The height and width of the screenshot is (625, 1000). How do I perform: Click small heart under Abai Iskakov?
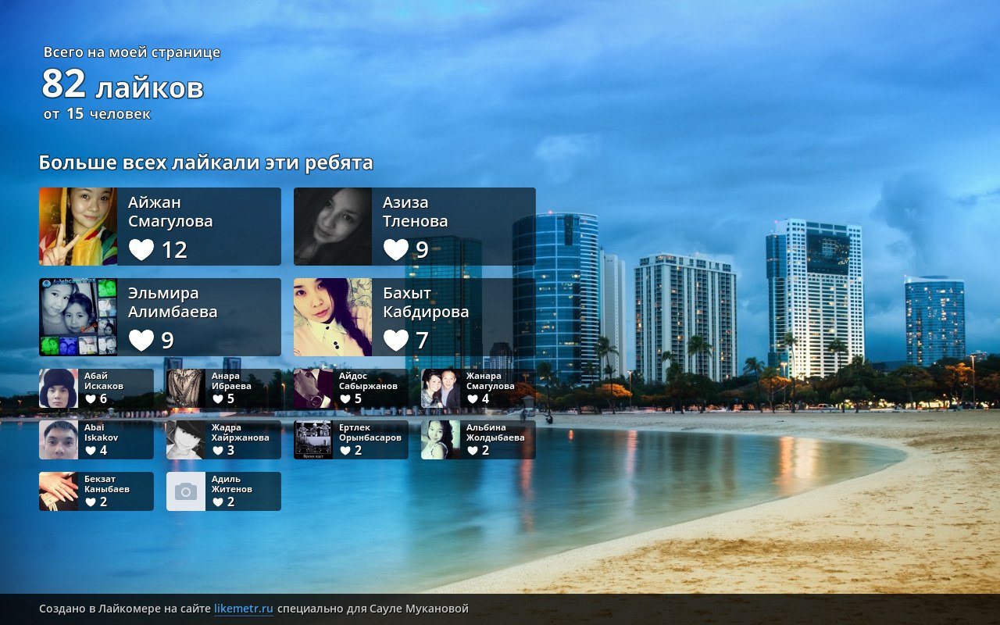(91, 451)
